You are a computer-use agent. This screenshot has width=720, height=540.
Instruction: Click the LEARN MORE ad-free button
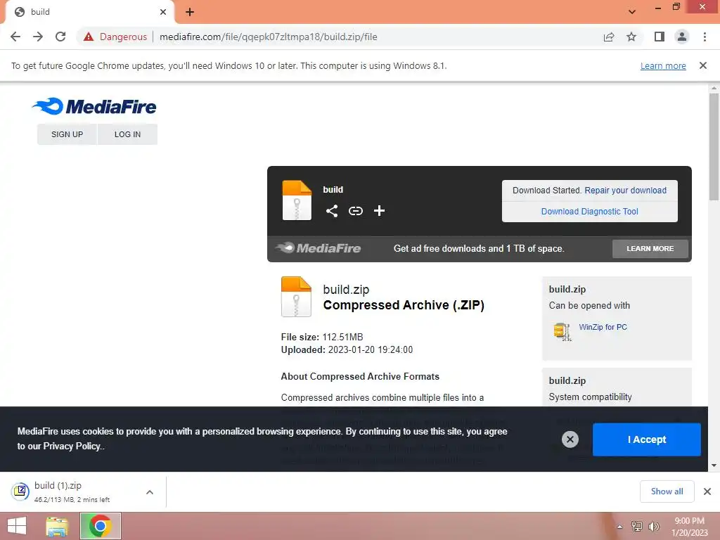click(650, 248)
